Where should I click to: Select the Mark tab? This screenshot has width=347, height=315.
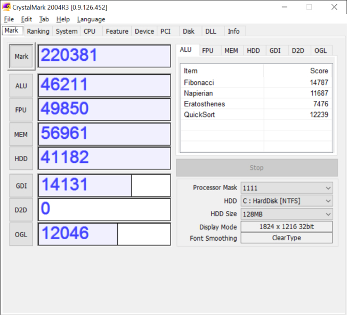pyautogui.click(x=12, y=30)
